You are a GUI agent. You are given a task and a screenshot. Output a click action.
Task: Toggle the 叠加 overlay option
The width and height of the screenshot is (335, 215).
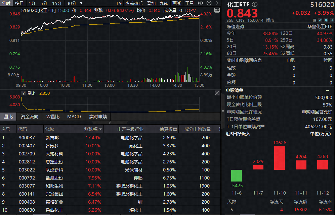coord(151,3)
